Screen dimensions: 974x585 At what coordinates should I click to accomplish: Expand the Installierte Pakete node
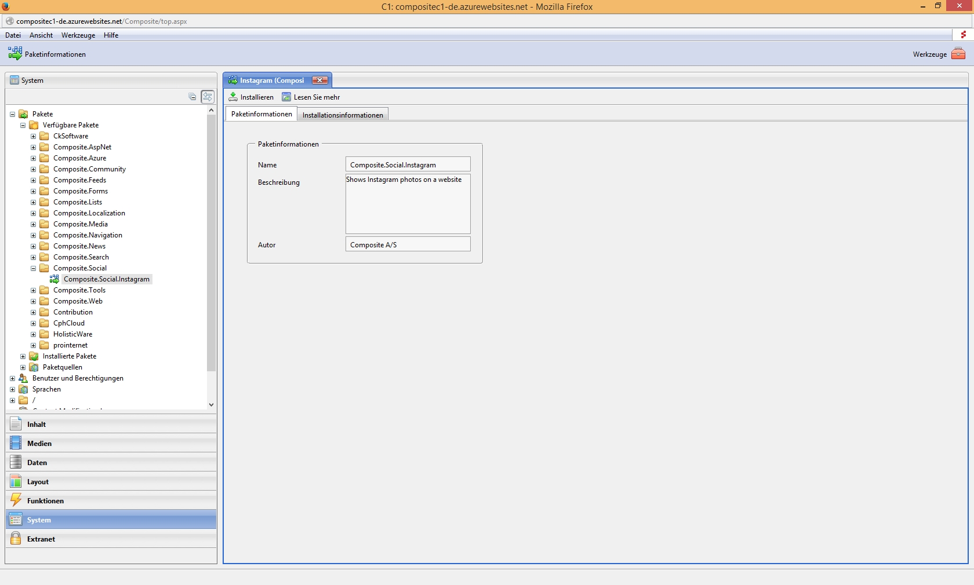point(23,356)
